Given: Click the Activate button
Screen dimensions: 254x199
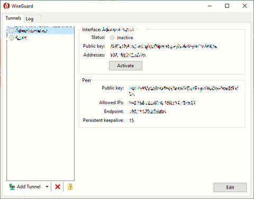Looking at the screenshot, I should (125, 66).
